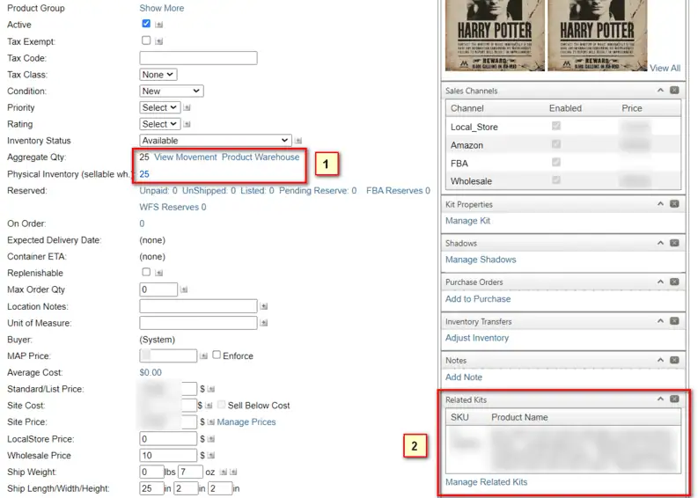The image size is (698, 498).
Task: Collapse the Shadows panel
Action: pyautogui.click(x=661, y=243)
